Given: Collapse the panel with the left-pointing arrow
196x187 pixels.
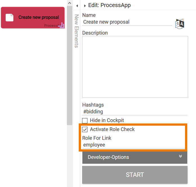Looking at the screenshot, I should (x=77, y=6).
